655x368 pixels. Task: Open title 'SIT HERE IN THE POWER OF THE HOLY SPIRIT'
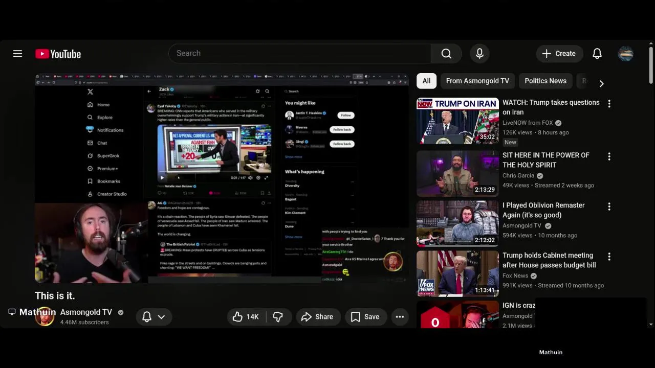[546, 160]
